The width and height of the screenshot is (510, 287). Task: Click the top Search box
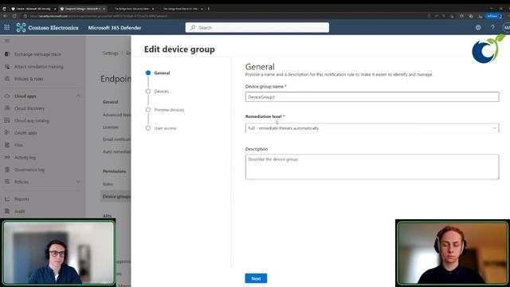[257, 28]
